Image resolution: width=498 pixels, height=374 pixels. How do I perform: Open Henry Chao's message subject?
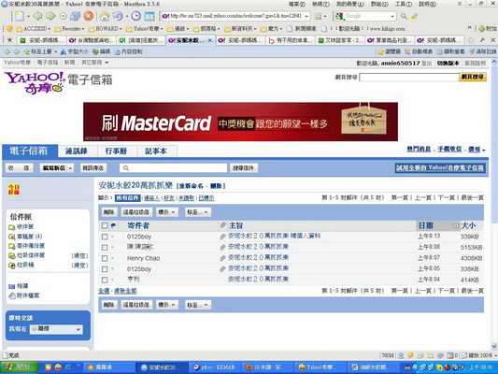point(258,257)
